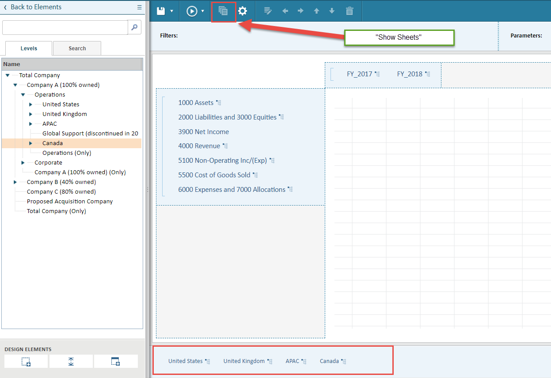Switch to the Search tab
The width and height of the screenshot is (551, 378).
77,49
